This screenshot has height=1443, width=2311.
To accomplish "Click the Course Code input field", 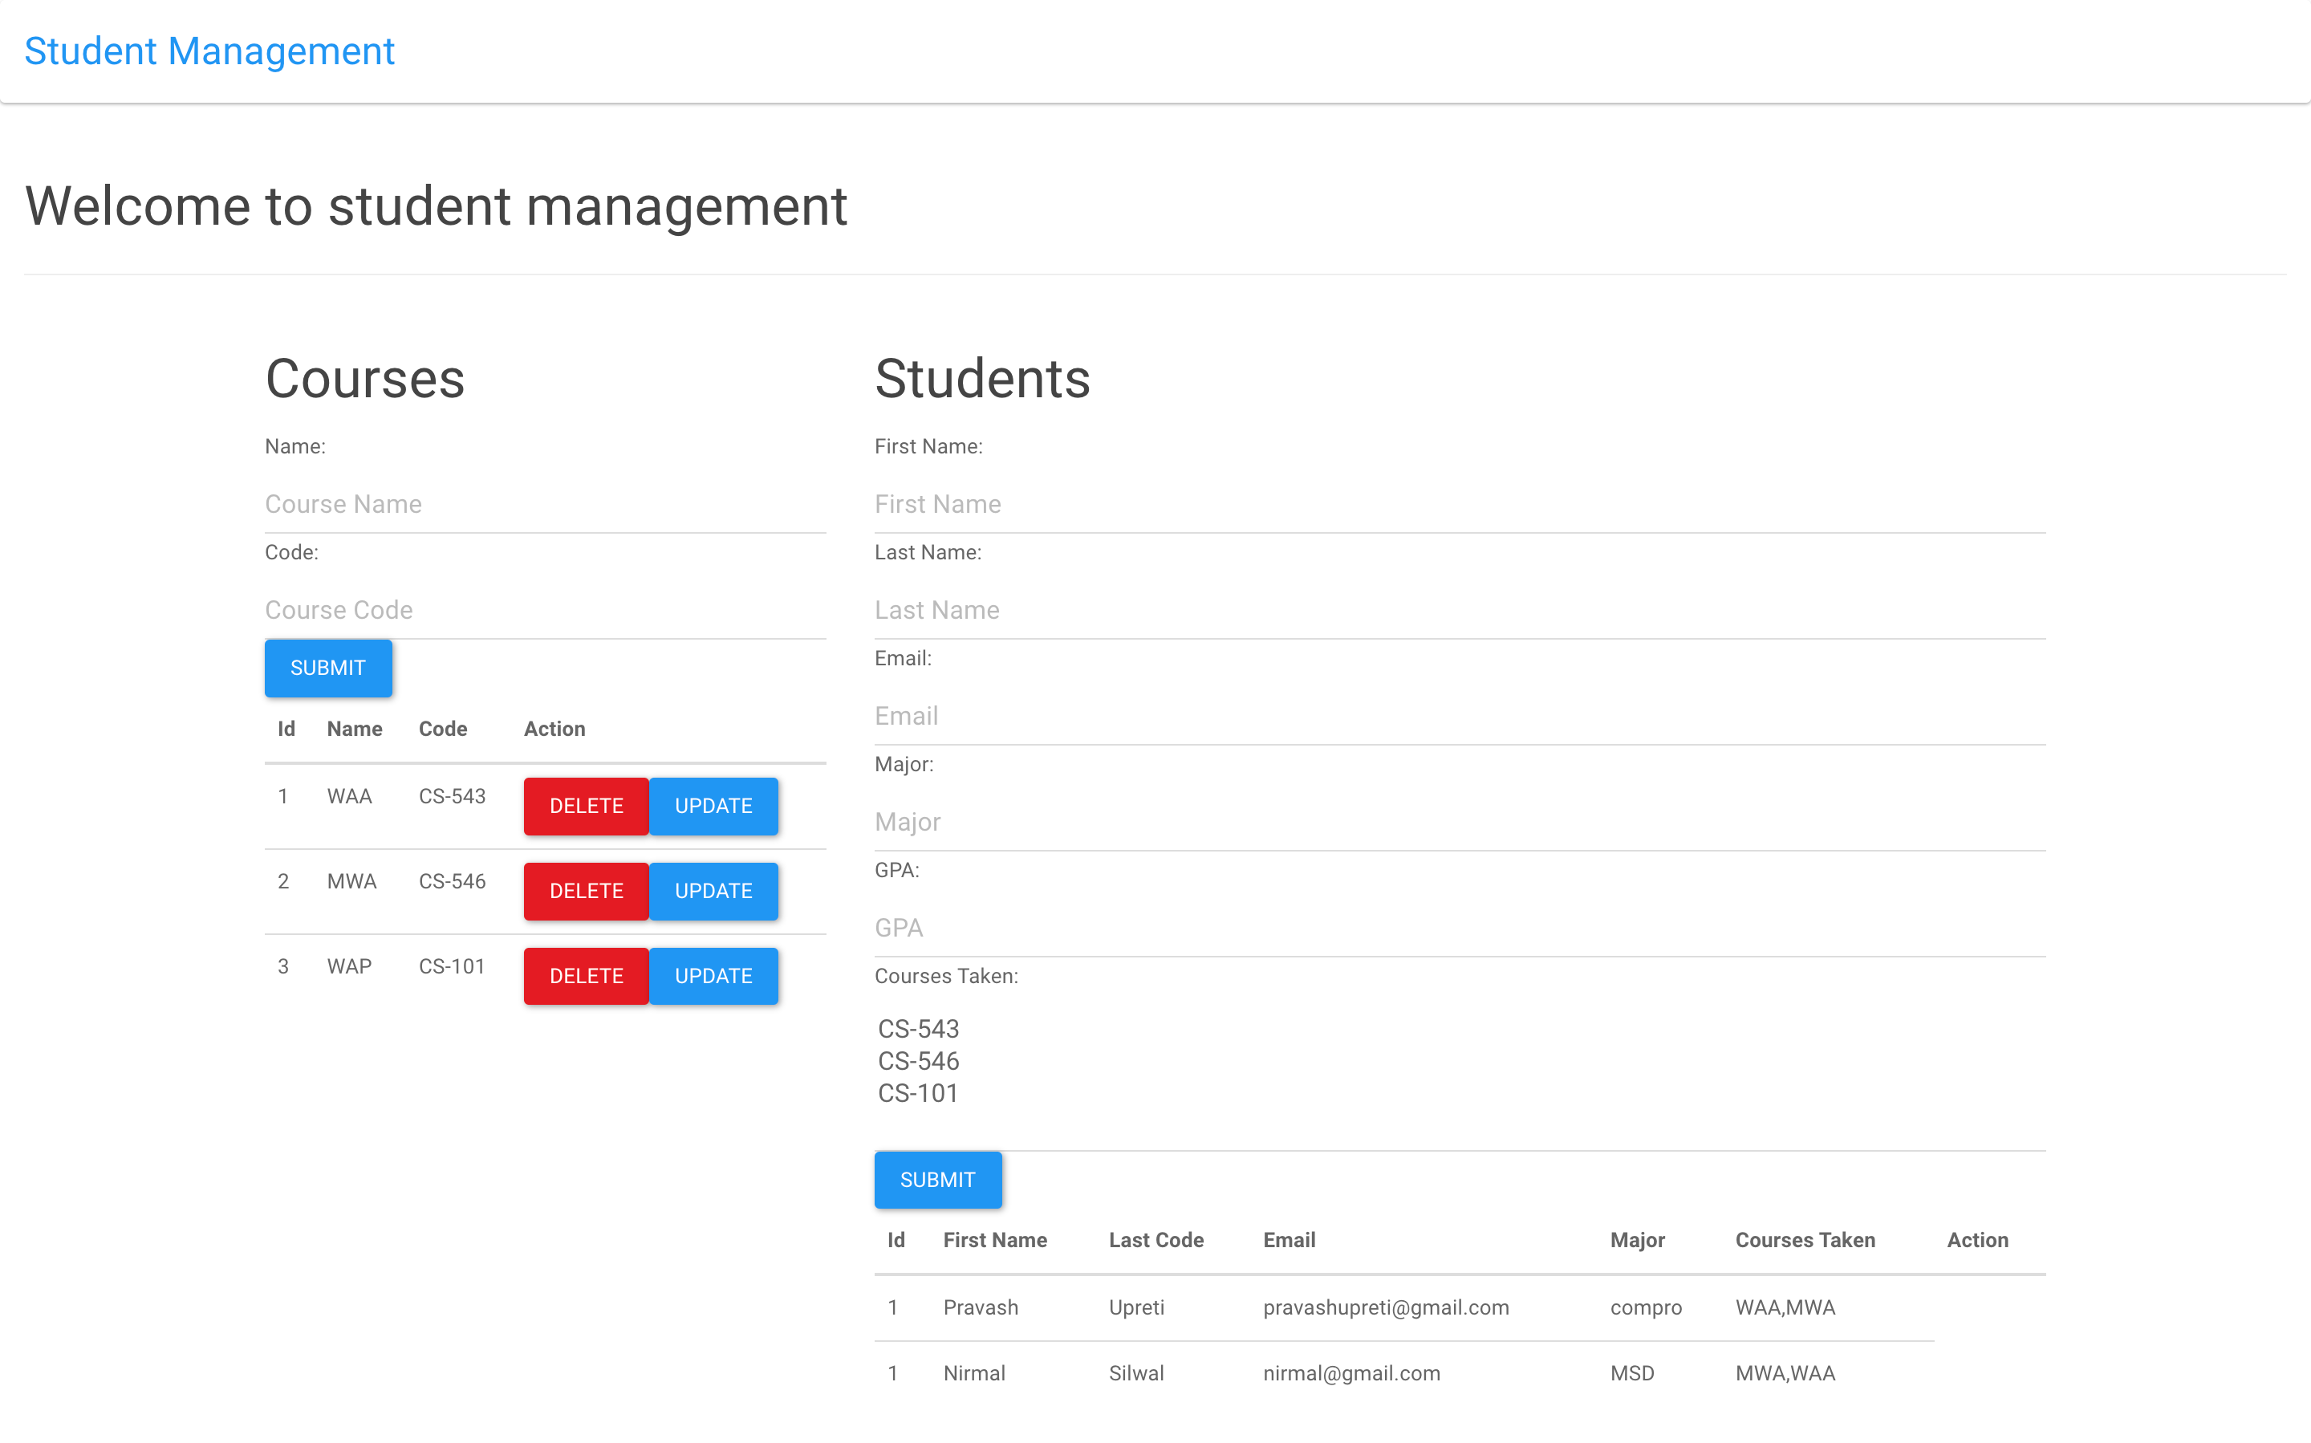I will point(545,610).
